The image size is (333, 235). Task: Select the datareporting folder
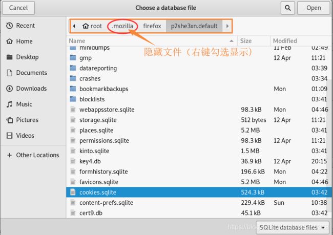point(198,68)
